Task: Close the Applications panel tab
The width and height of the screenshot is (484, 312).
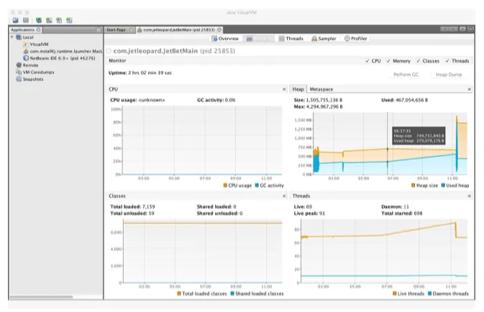Action: [38, 30]
